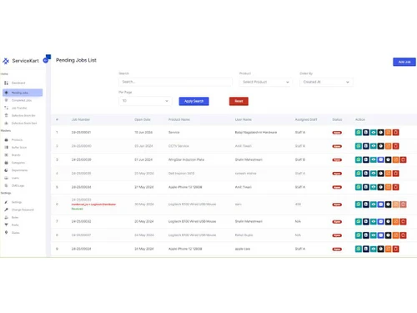Click 'WingStar Induction Plate' product cell
Image resolution: width=417 pixels, height=313 pixels.
click(x=186, y=159)
